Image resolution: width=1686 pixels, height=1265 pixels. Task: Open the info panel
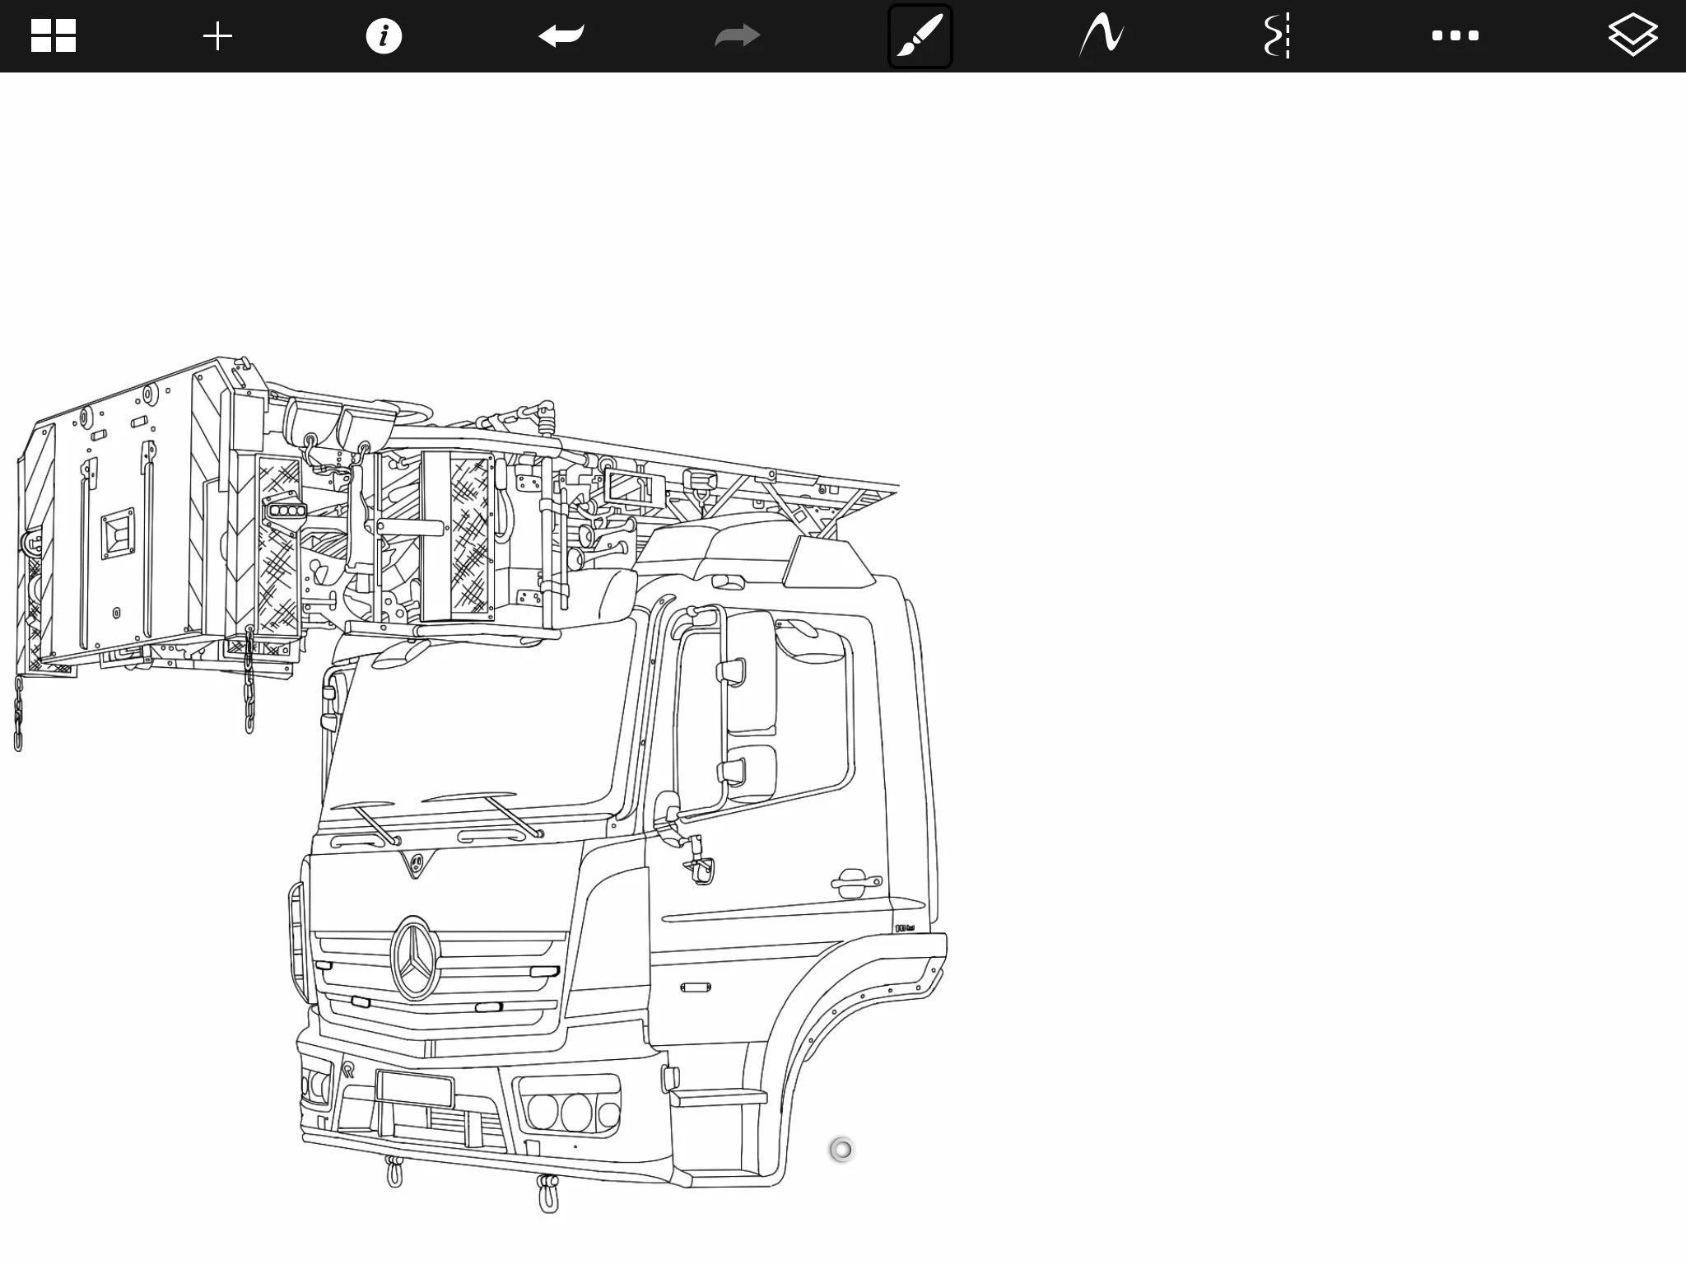point(384,36)
